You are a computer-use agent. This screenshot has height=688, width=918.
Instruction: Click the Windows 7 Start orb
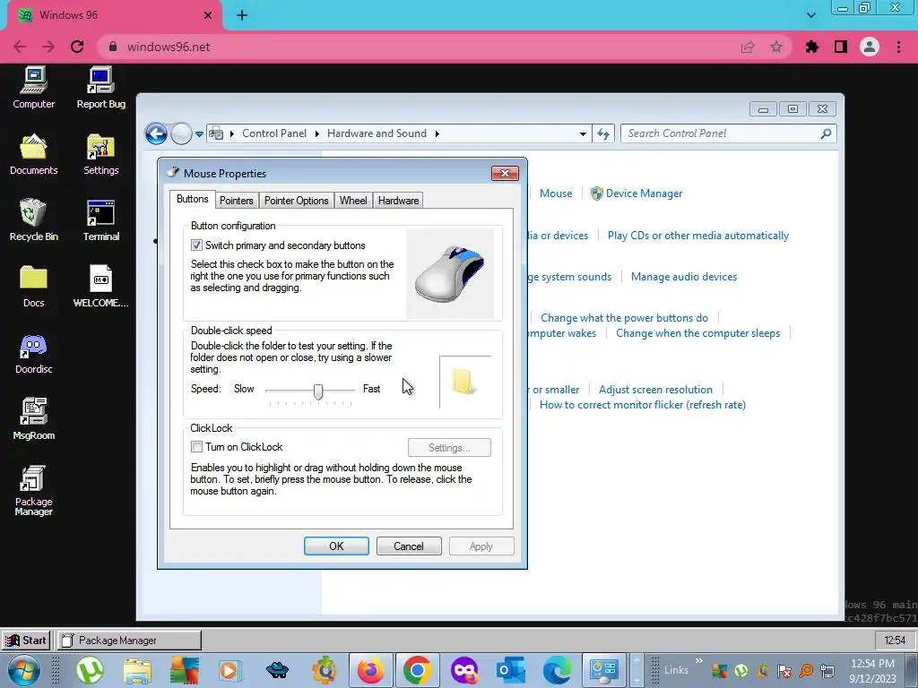pyautogui.click(x=23, y=670)
